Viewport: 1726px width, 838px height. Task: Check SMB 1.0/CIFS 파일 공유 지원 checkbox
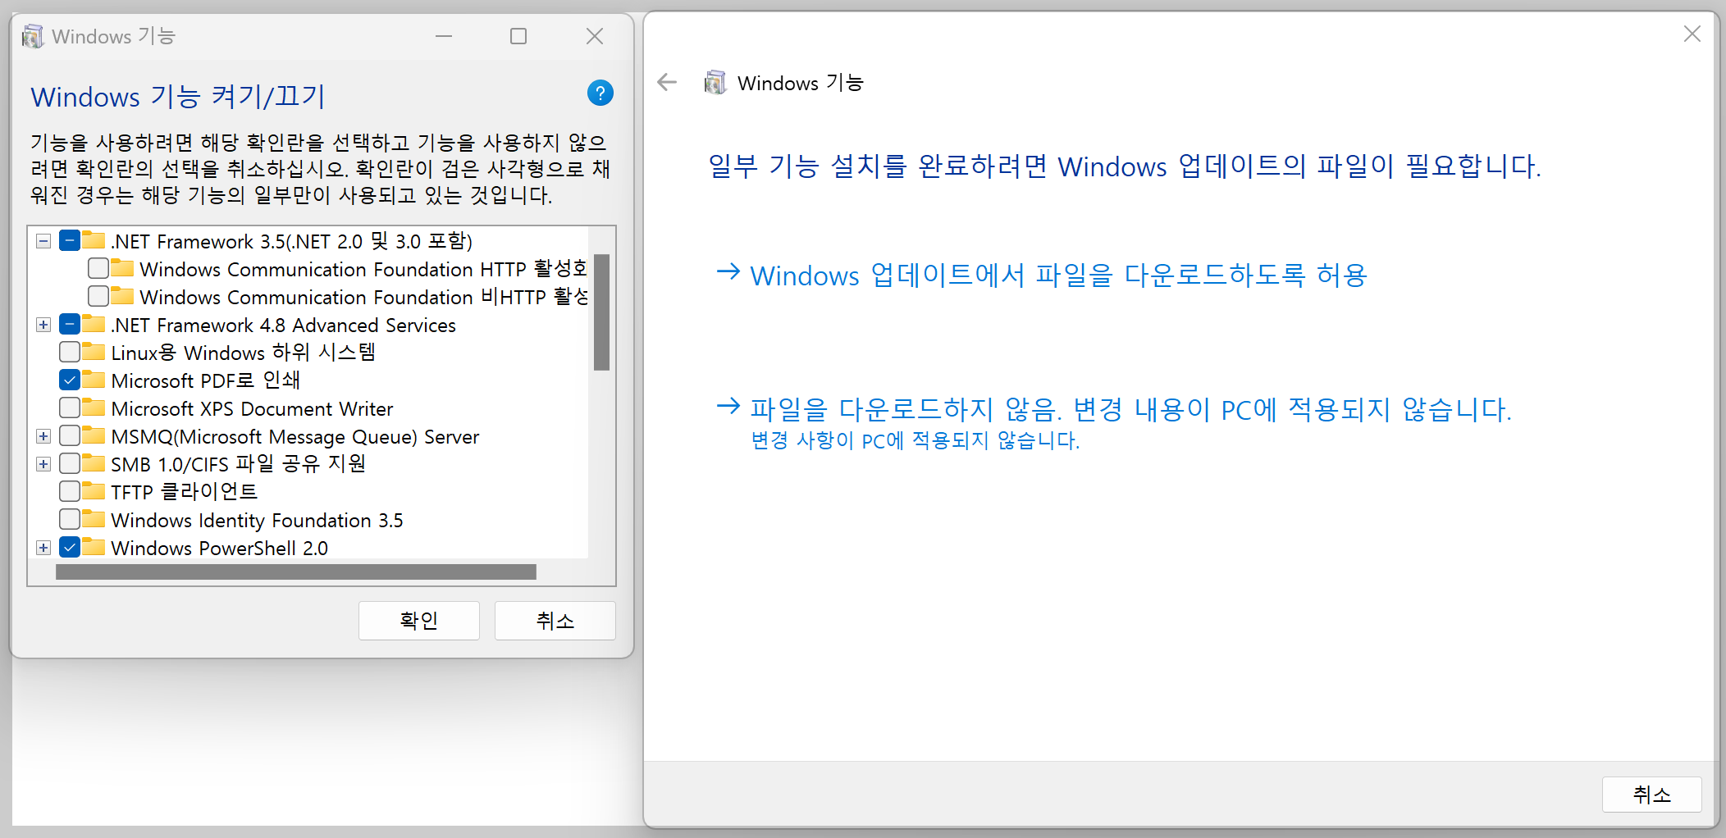[70, 464]
